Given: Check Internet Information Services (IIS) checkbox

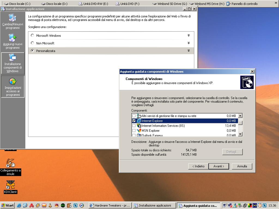Looking at the screenshot, I should click(134, 126).
